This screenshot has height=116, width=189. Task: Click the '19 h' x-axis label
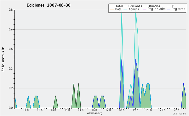tap(135, 110)
